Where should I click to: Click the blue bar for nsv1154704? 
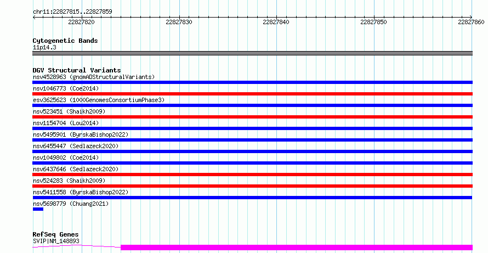coord(252,128)
